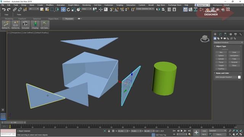
Task: Switch to the Object Paint ribbon tab
Action: pos(53,19)
